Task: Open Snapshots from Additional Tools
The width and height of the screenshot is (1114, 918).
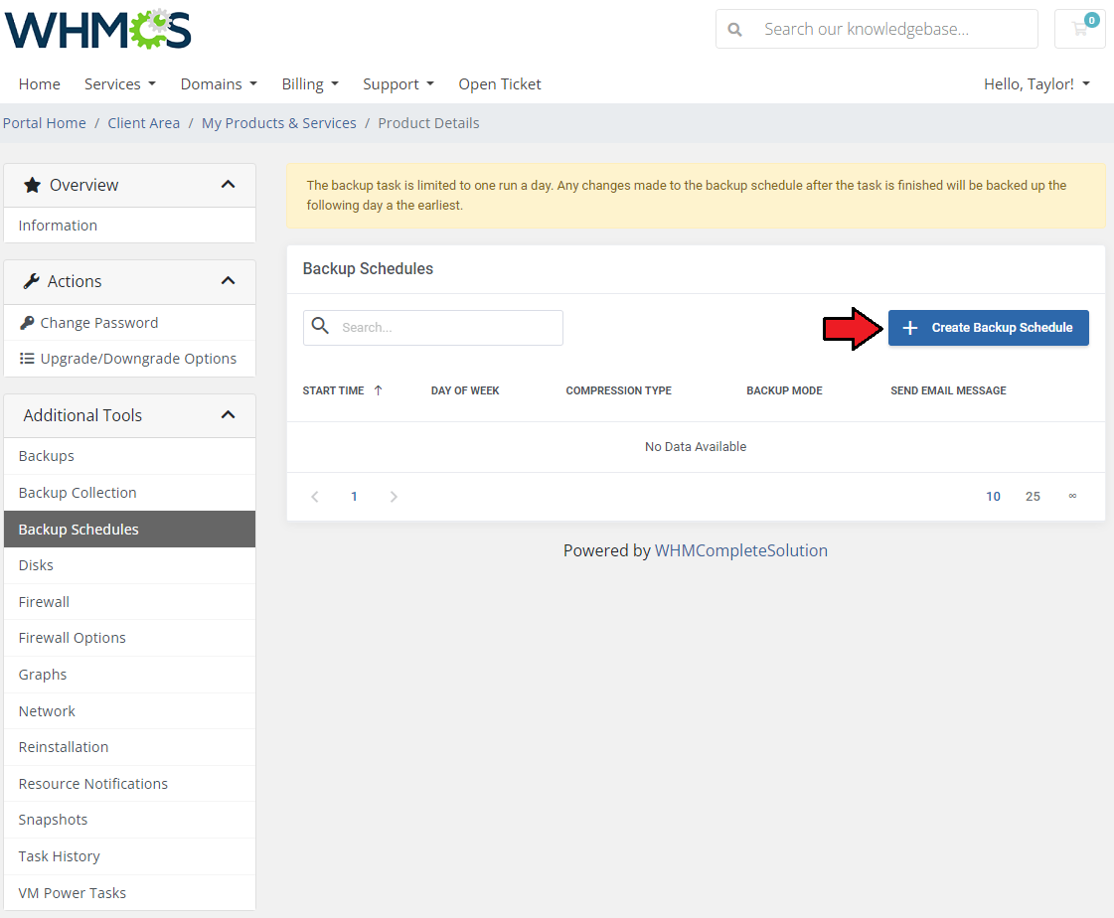Action: coord(53,820)
